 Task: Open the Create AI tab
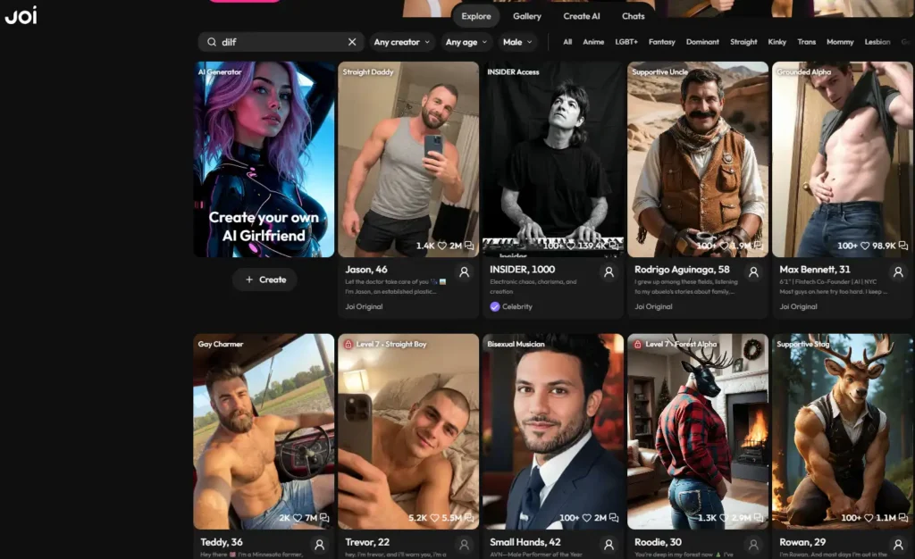coord(581,16)
